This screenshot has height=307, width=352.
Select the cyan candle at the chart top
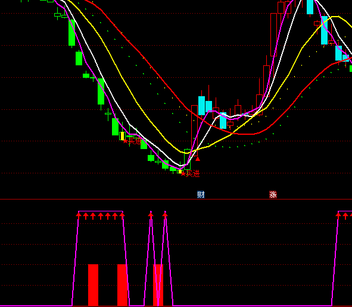click(x=310, y=7)
